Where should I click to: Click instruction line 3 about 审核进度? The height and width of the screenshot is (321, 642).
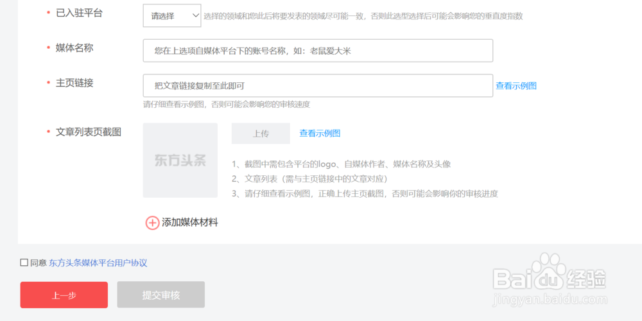pyautogui.click(x=365, y=194)
